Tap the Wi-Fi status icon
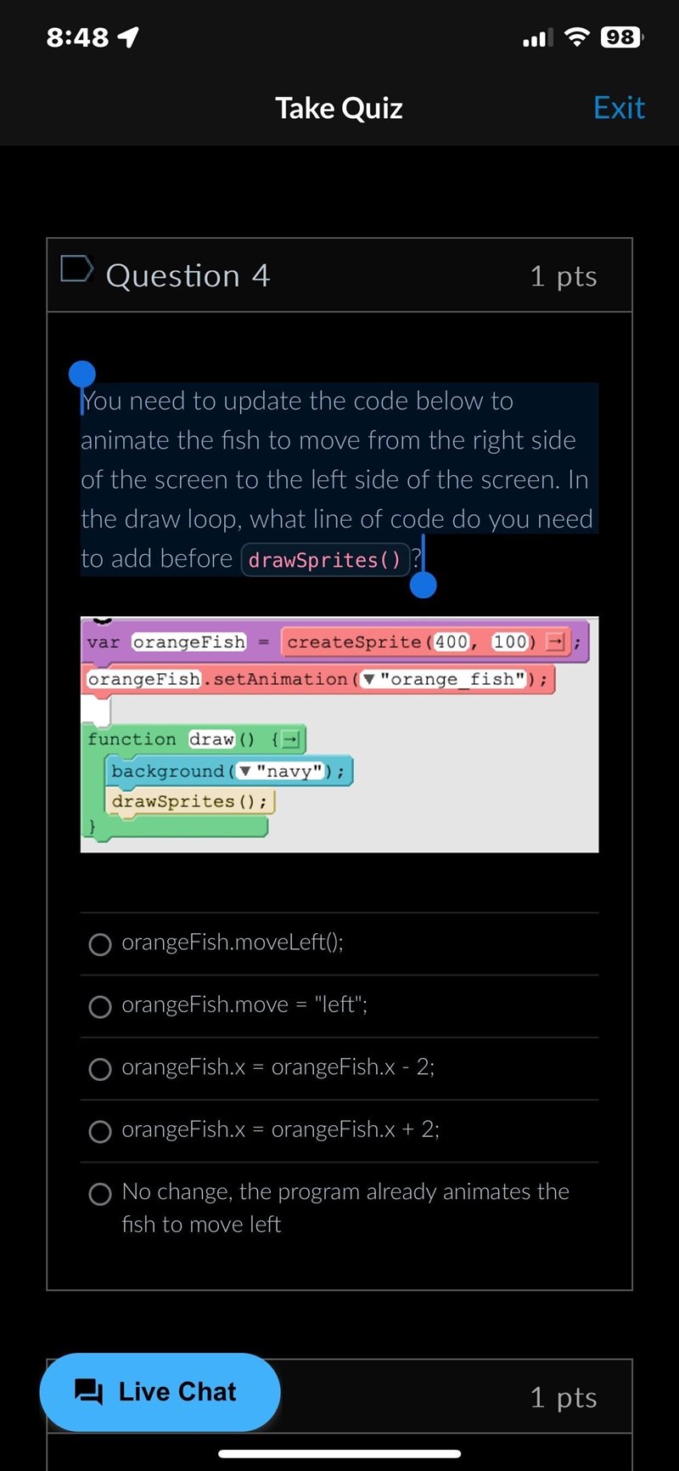The width and height of the screenshot is (679, 1471). [577, 37]
